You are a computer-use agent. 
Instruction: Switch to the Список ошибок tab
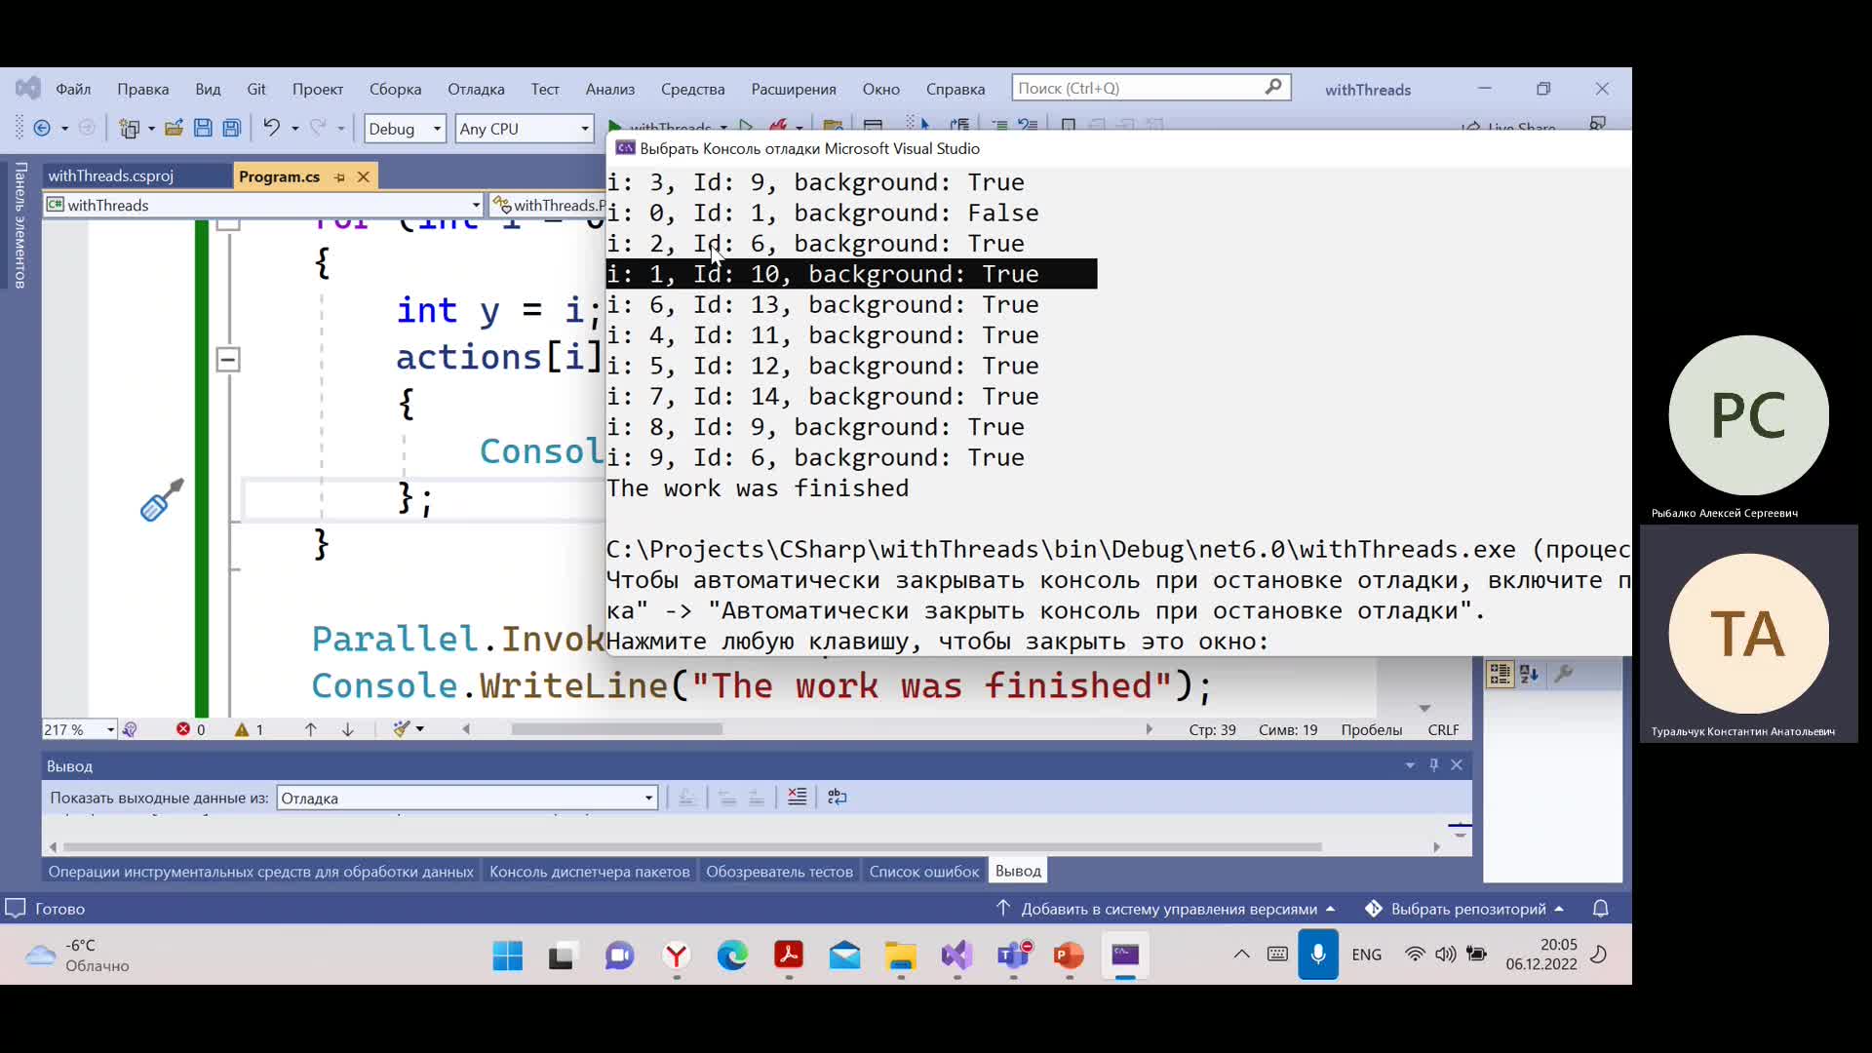pos(923,872)
